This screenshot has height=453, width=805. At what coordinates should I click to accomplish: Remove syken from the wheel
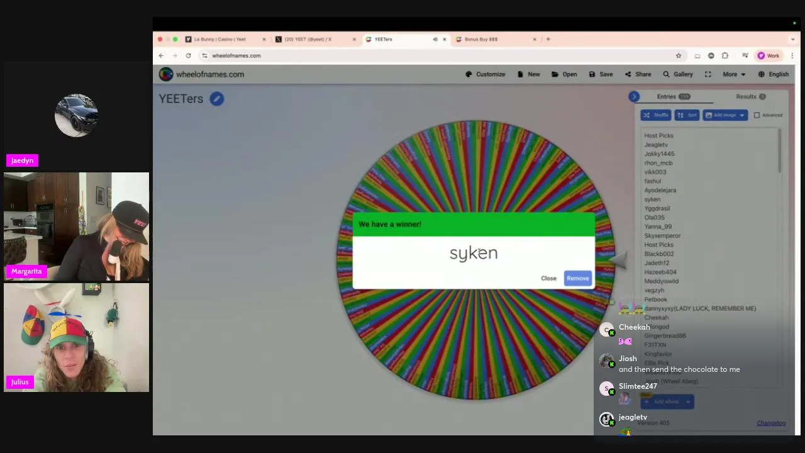tap(577, 278)
